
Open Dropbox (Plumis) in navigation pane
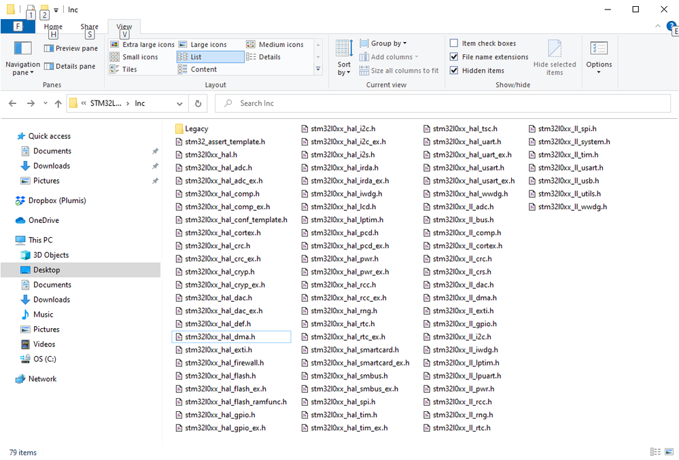click(x=51, y=200)
